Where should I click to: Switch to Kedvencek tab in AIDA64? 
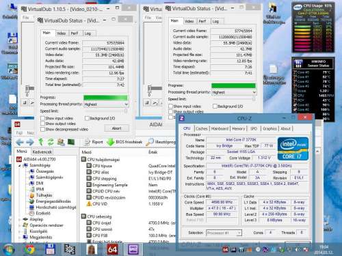(42, 152)
